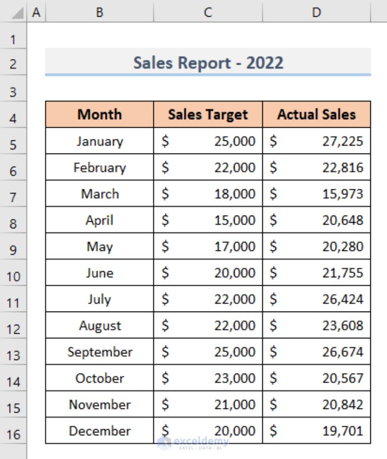Select column C header
This screenshot has width=387, height=459.
[x=208, y=12]
